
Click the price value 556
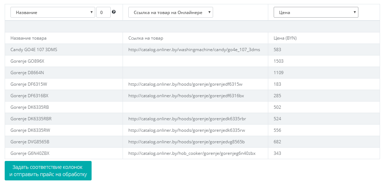click(278, 130)
